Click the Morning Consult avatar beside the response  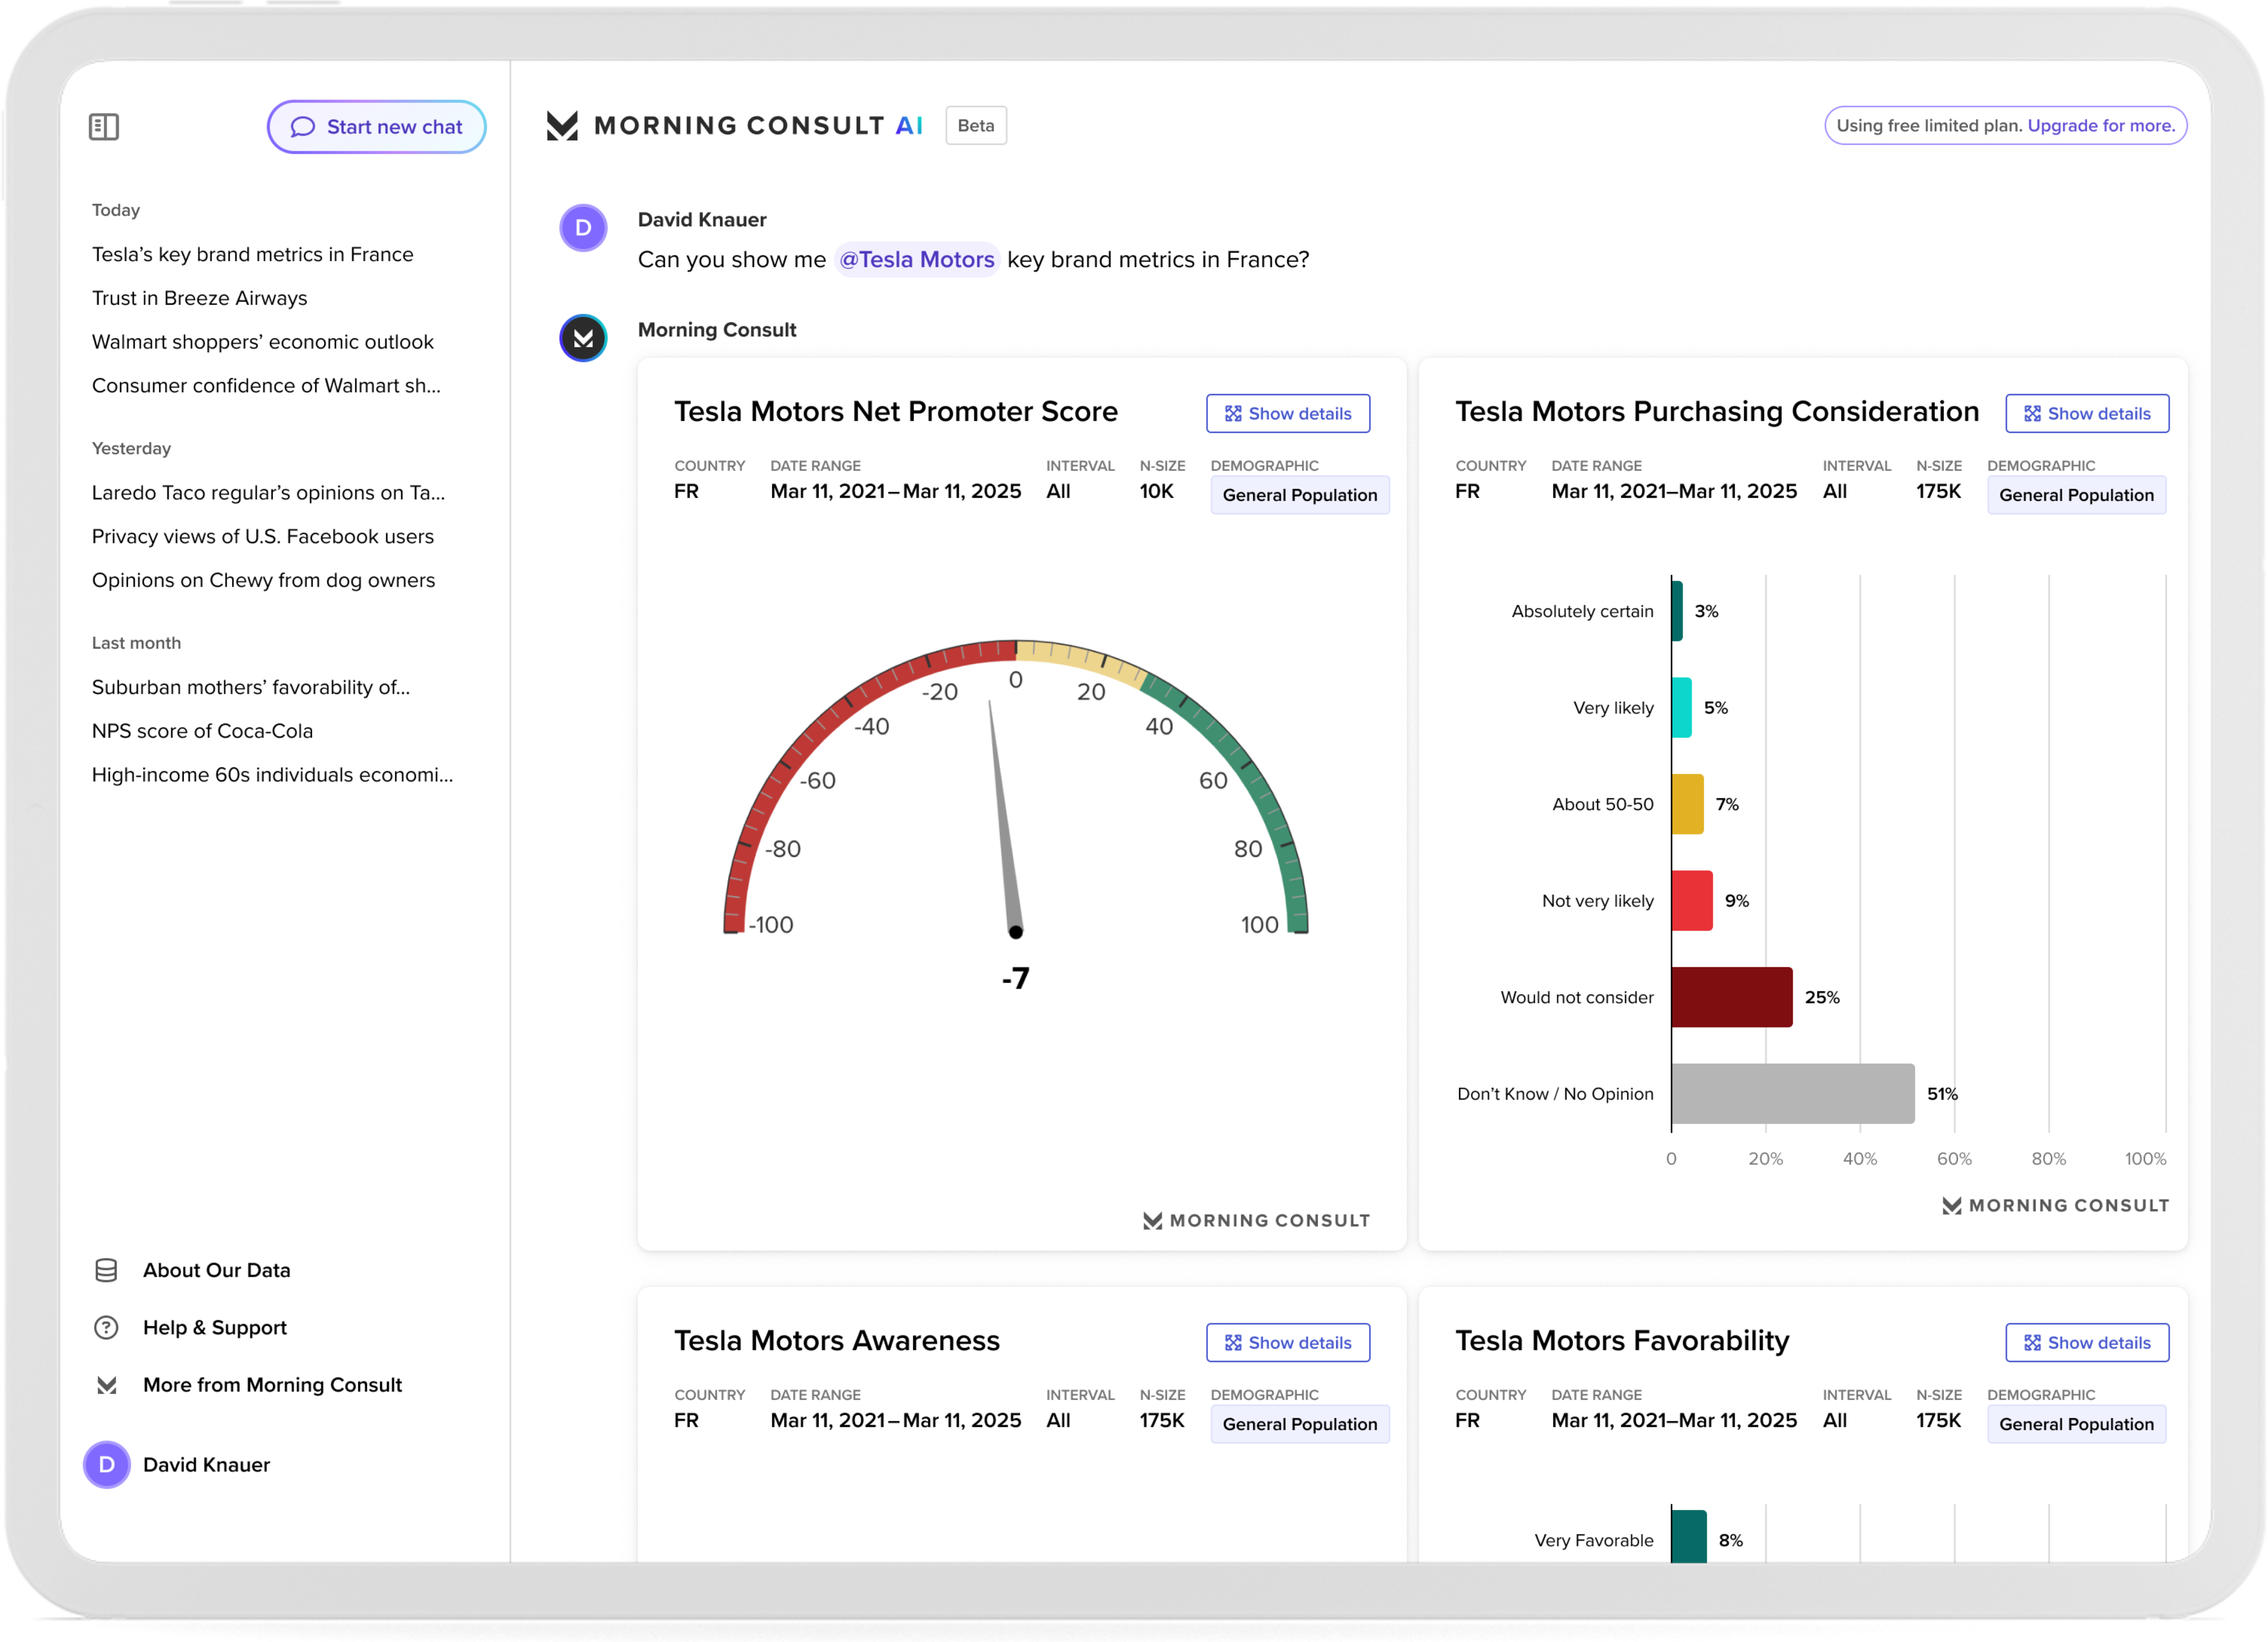(583, 338)
